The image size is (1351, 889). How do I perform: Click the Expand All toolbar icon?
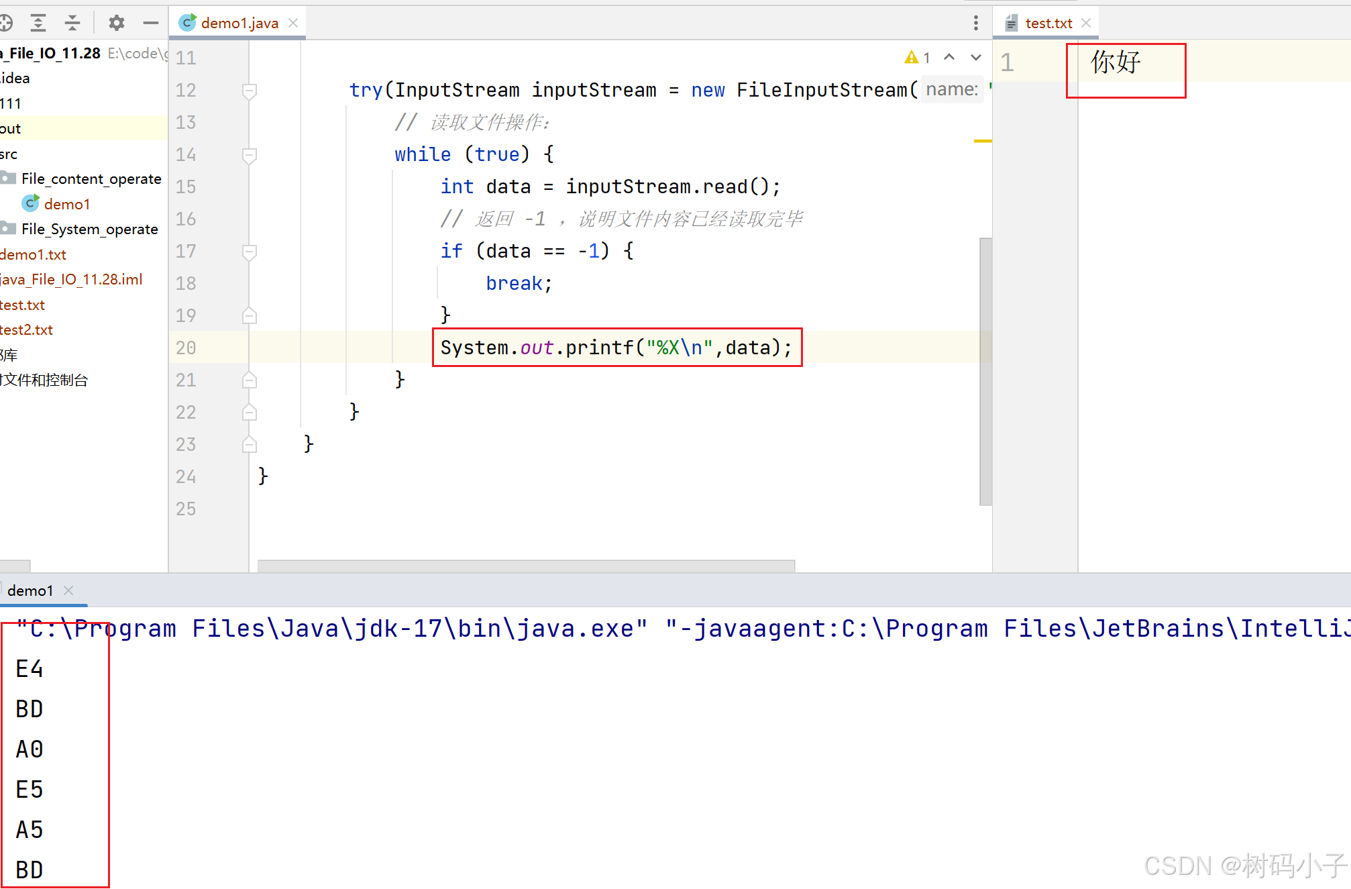38,23
